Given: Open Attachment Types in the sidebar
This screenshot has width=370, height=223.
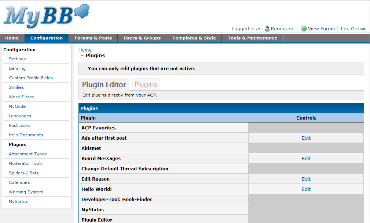Looking at the screenshot, I should tap(28, 154).
